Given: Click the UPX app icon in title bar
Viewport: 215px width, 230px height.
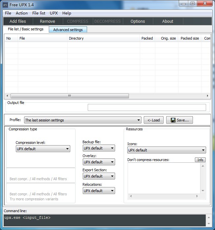Looking at the screenshot, I should (5, 5).
